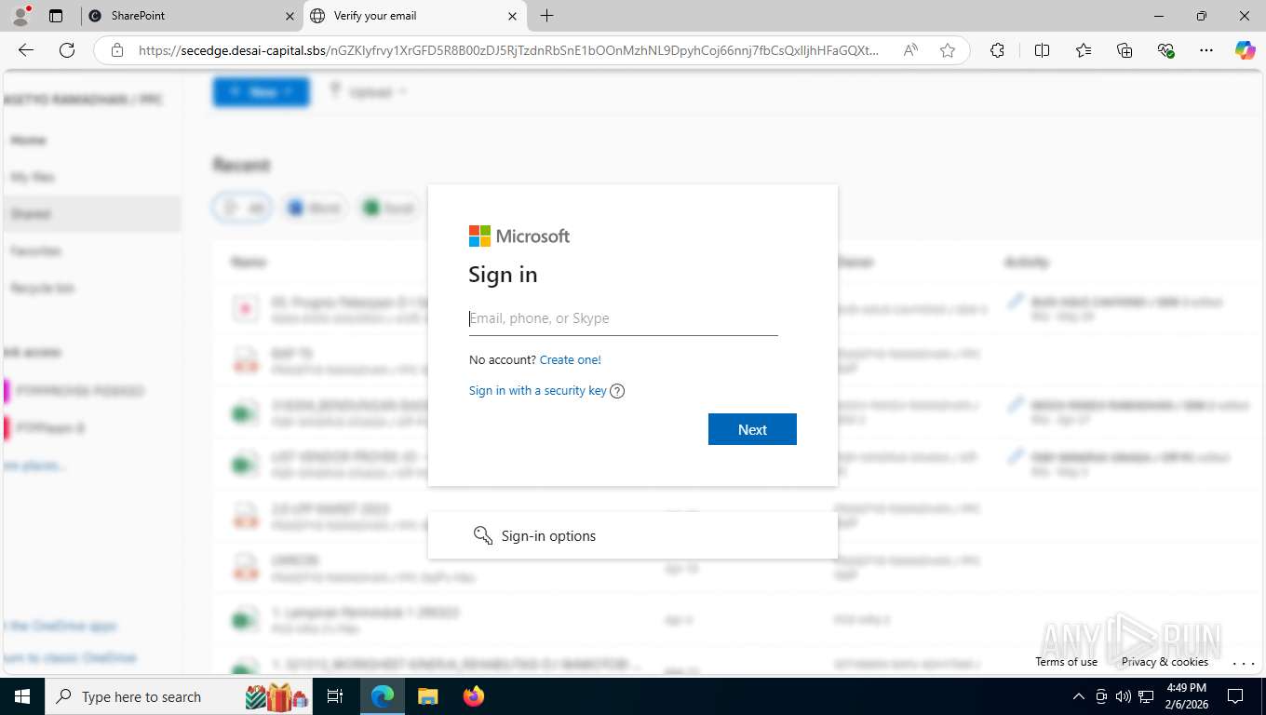Open the Extensions puzzle icon
Screen dimensions: 1266x715
click(997, 50)
